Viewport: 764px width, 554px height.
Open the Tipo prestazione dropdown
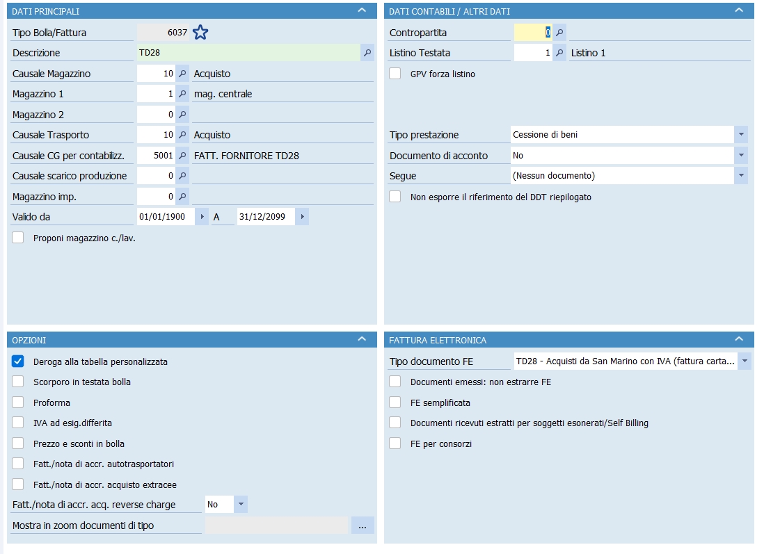tap(741, 135)
